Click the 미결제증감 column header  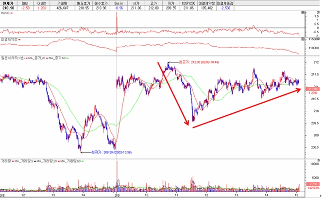pyautogui.click(x=226, y=3)
